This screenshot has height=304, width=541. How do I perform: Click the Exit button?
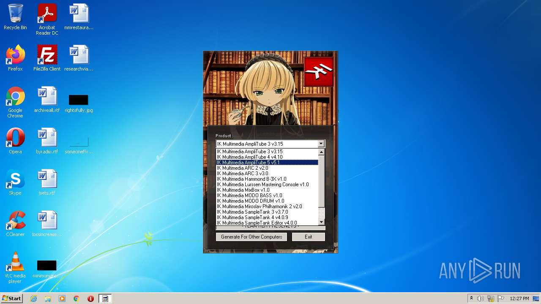tap(309, 237)
